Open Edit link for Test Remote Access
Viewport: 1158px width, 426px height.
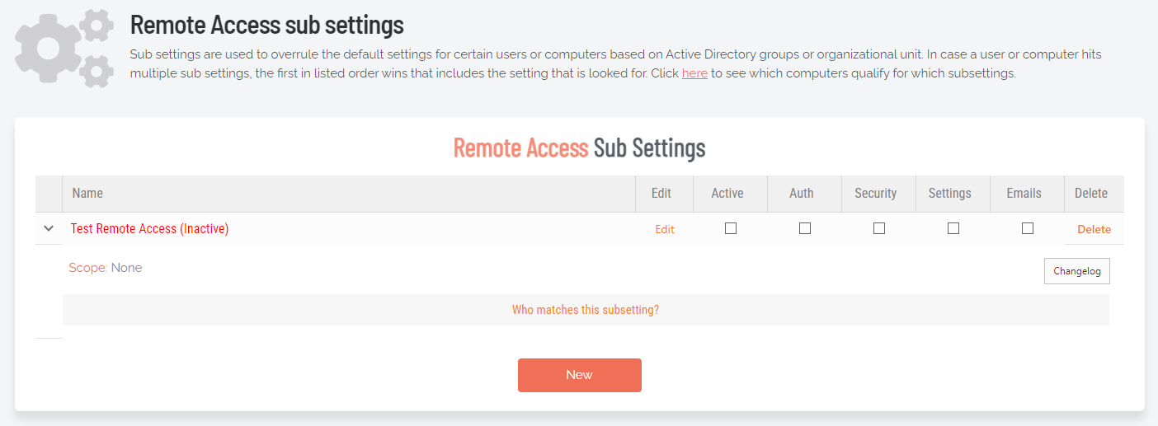[x=665, y=230]
